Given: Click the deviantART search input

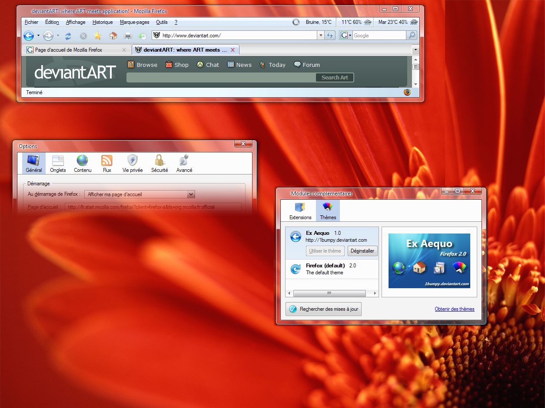Looking at the screenshot, I should (x=221, y=77).
